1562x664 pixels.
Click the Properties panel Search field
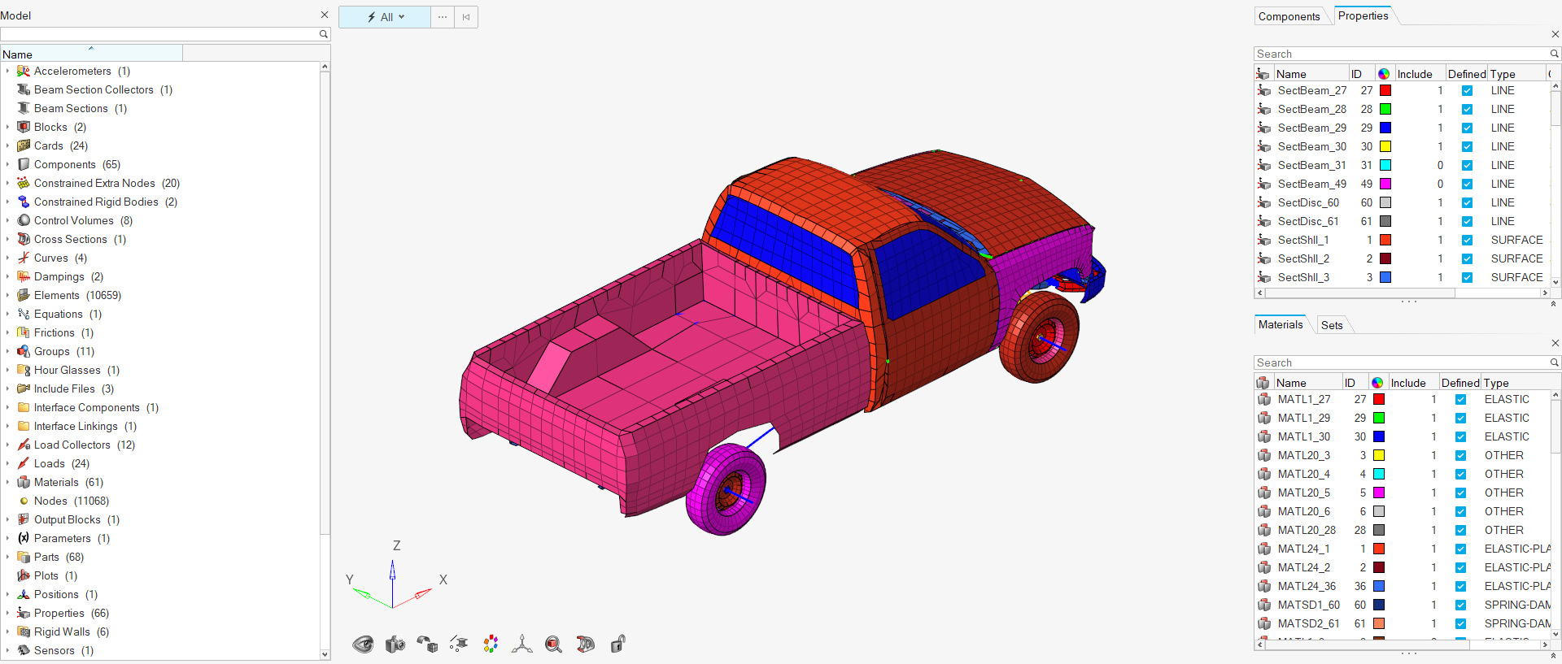click(x=1401, y=54)
